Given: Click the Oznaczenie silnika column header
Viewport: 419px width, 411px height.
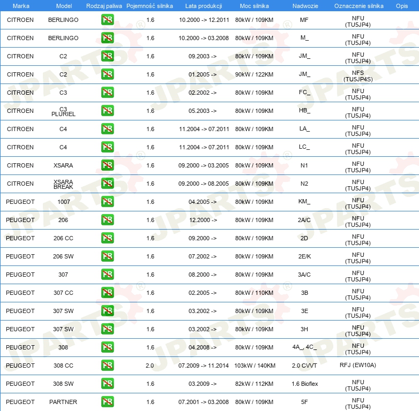Looking at the screenshot, I should pyautogui.click(x=359, y=6).
